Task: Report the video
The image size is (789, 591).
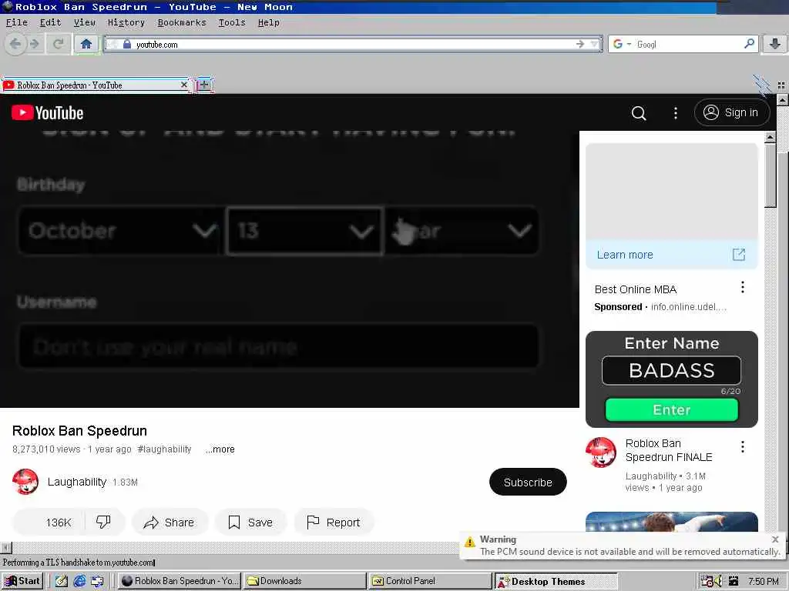Action: [333, 523]
